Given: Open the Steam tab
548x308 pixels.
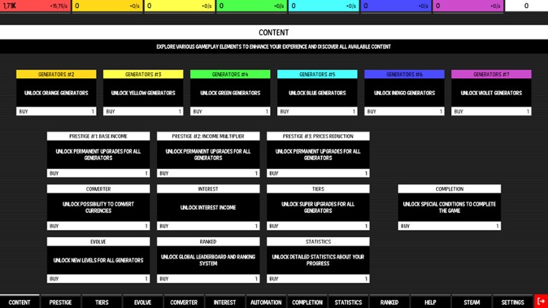Looking at the screenshot, I should (471, 302).
